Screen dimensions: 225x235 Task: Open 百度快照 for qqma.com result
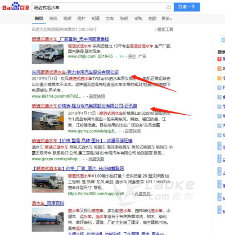pos(133,131)
